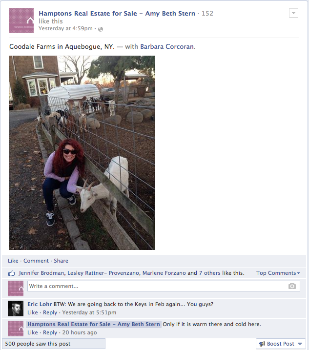This screenshot has width=309, height=350.
Task: Open the Boost Post dropdown arrow
Action: (x=300, y=344)
